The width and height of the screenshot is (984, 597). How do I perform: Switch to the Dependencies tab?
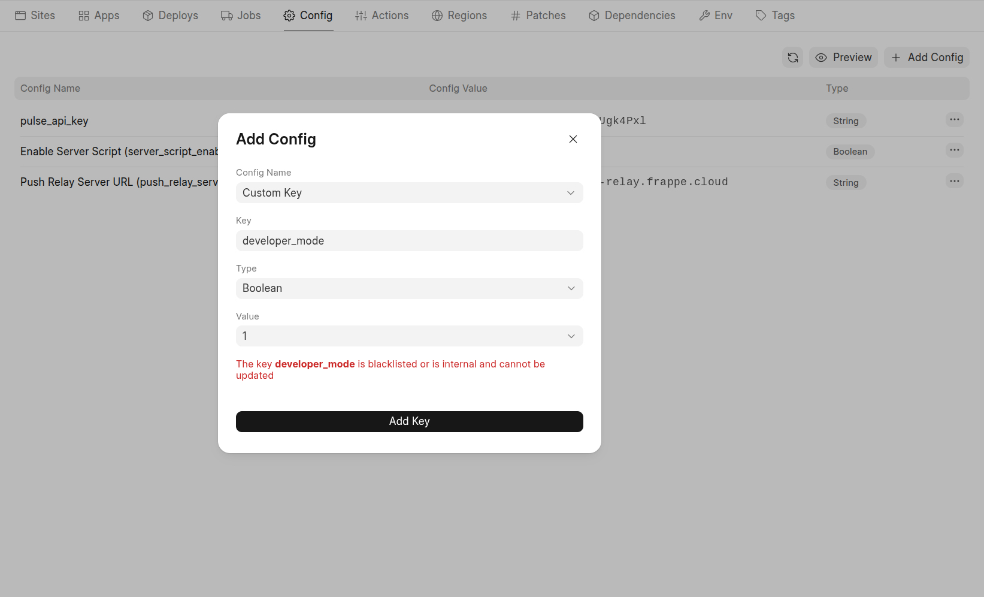tap(632, 15)
